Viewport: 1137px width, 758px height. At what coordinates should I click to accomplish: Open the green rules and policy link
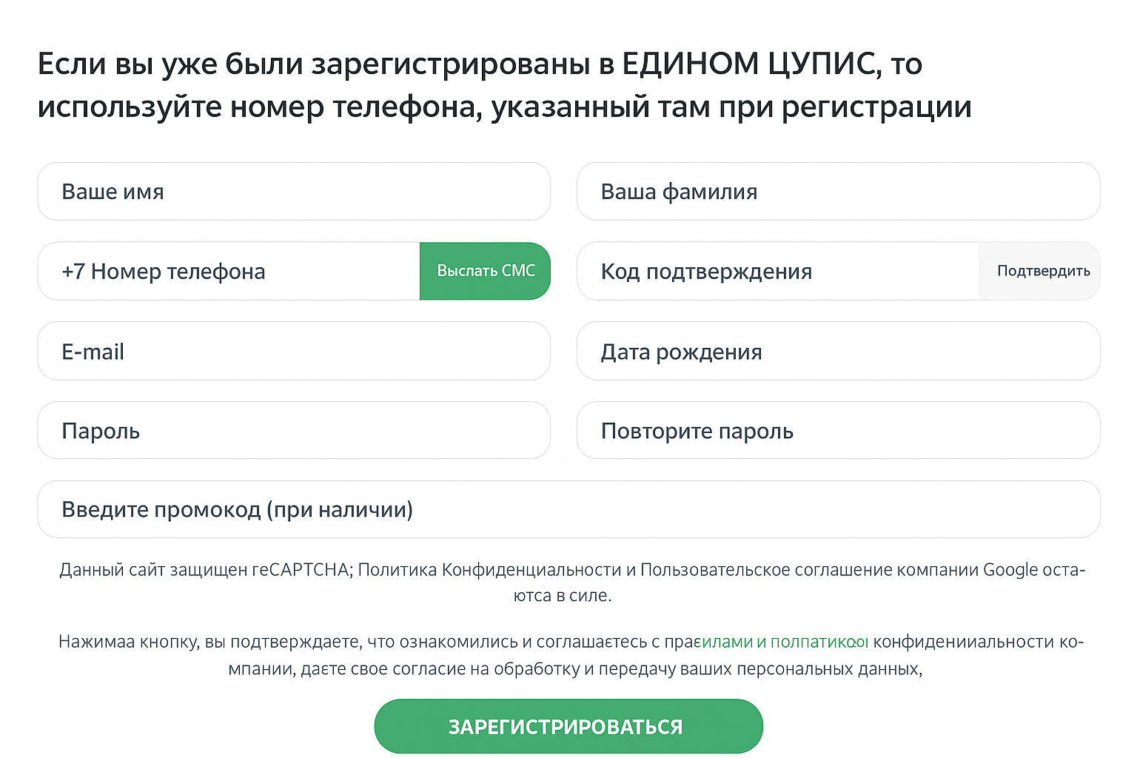pos(785,642)
